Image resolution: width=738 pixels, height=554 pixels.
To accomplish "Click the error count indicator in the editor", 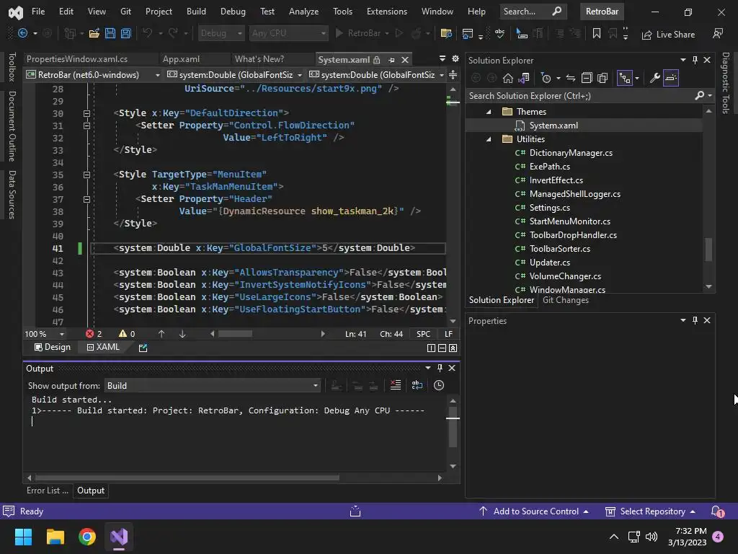I will tap(94, 333).
